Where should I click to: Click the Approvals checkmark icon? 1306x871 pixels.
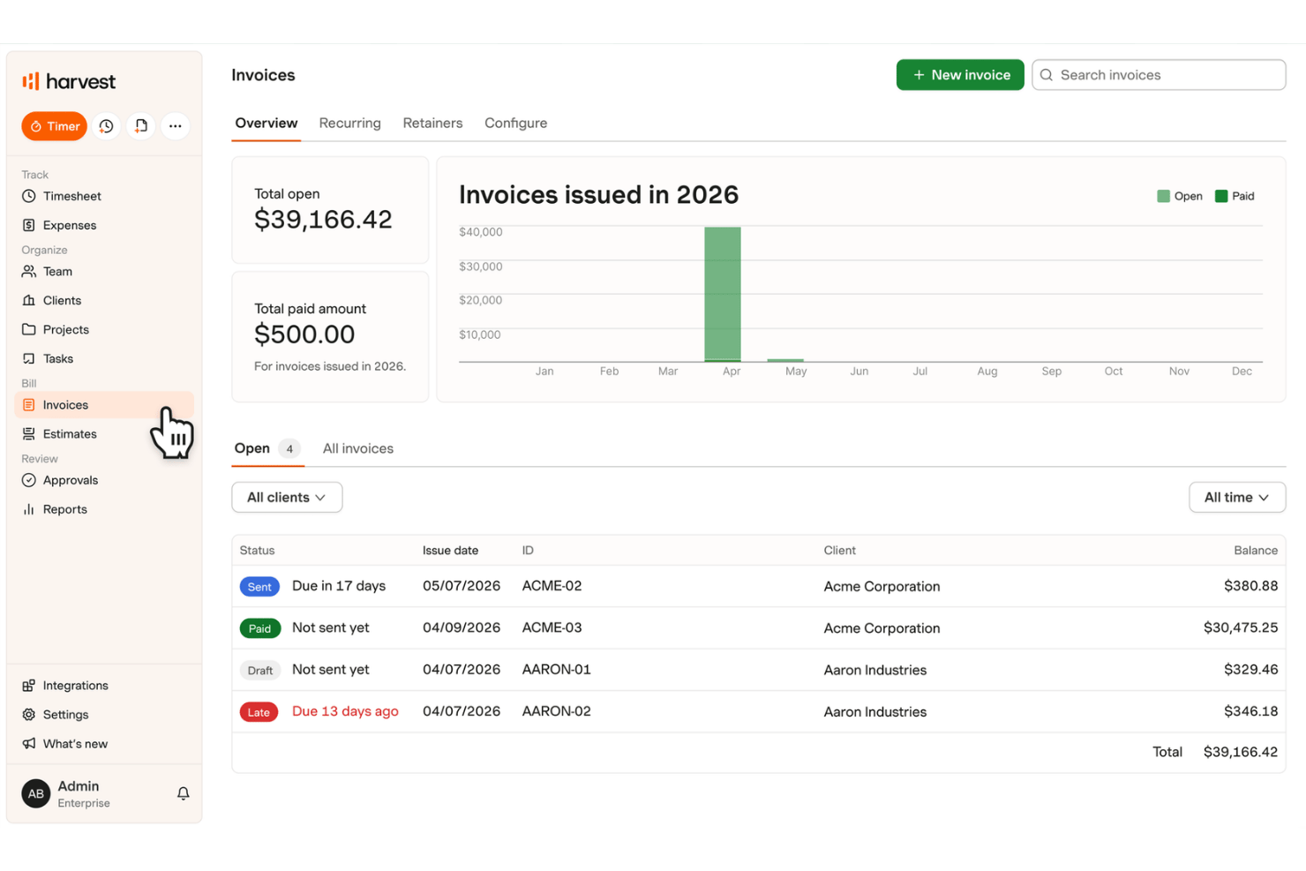[x=29, y=480]
